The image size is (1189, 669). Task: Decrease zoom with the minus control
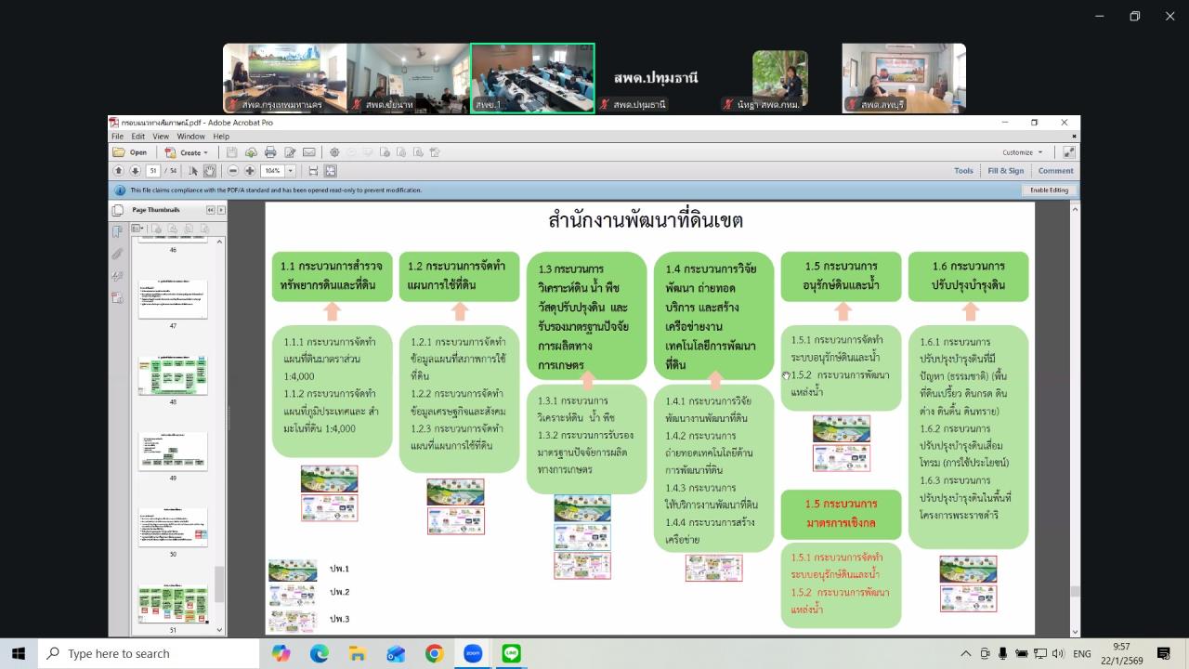coord(233,170)
